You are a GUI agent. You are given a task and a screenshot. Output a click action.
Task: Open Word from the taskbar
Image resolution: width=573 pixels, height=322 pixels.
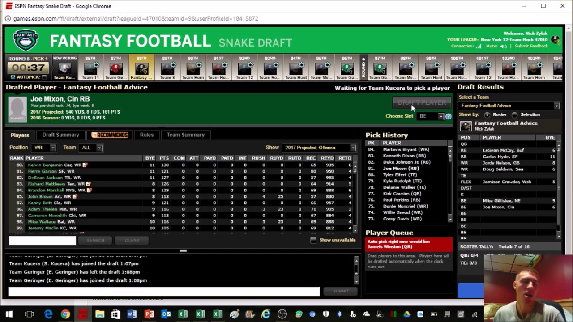(x=132, y=314)
